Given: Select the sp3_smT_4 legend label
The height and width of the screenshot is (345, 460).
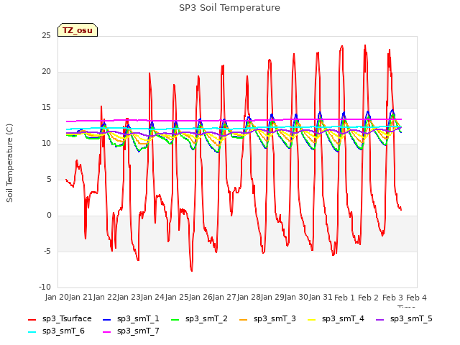Looking at the screenshot, I should coord(343,319).
